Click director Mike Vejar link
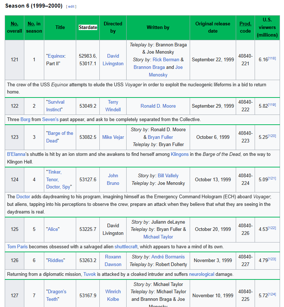 tap(113, 137)
